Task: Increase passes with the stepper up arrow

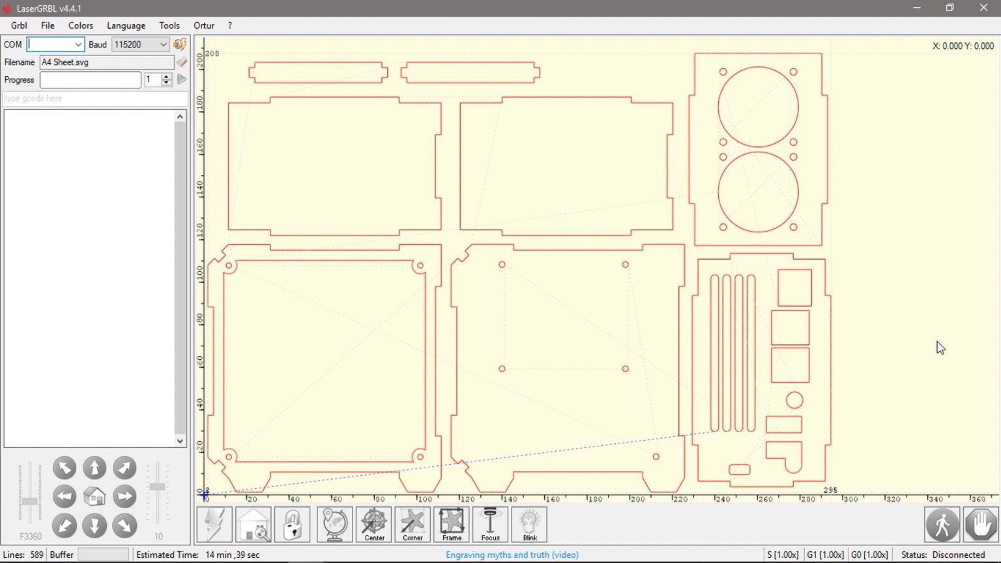Action: click(x=165, y=76)
